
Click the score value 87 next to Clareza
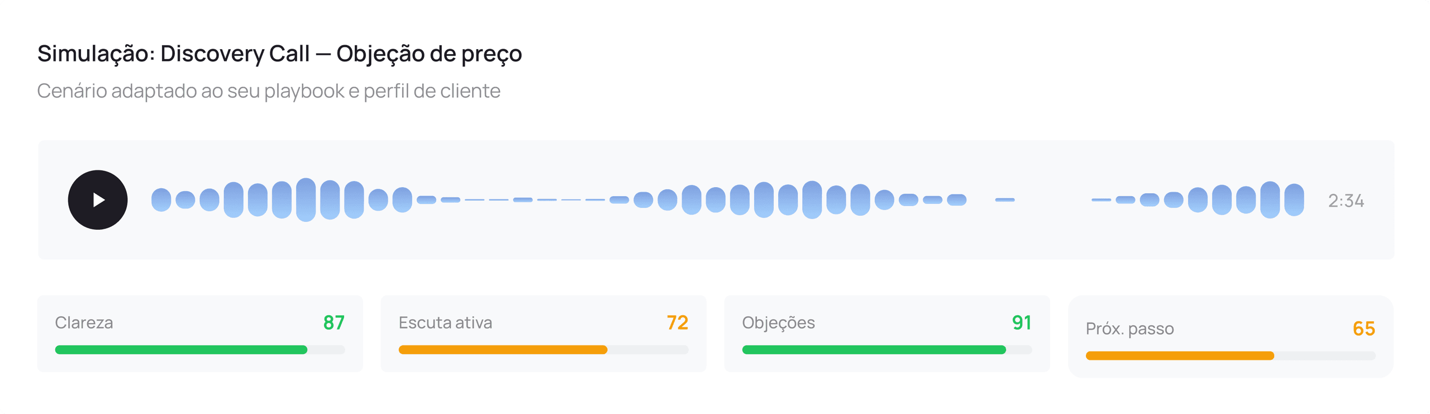click(x=335, y=322)
